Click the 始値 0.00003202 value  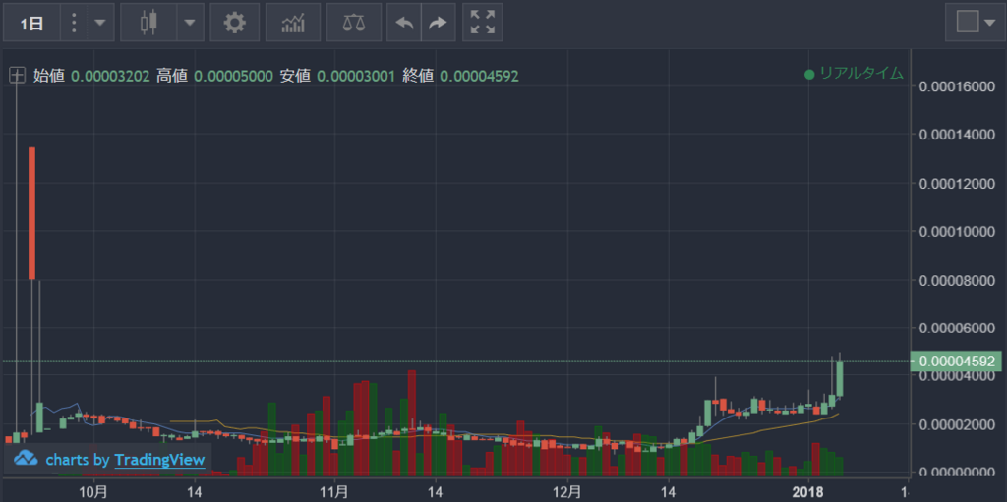click(110, 77)
